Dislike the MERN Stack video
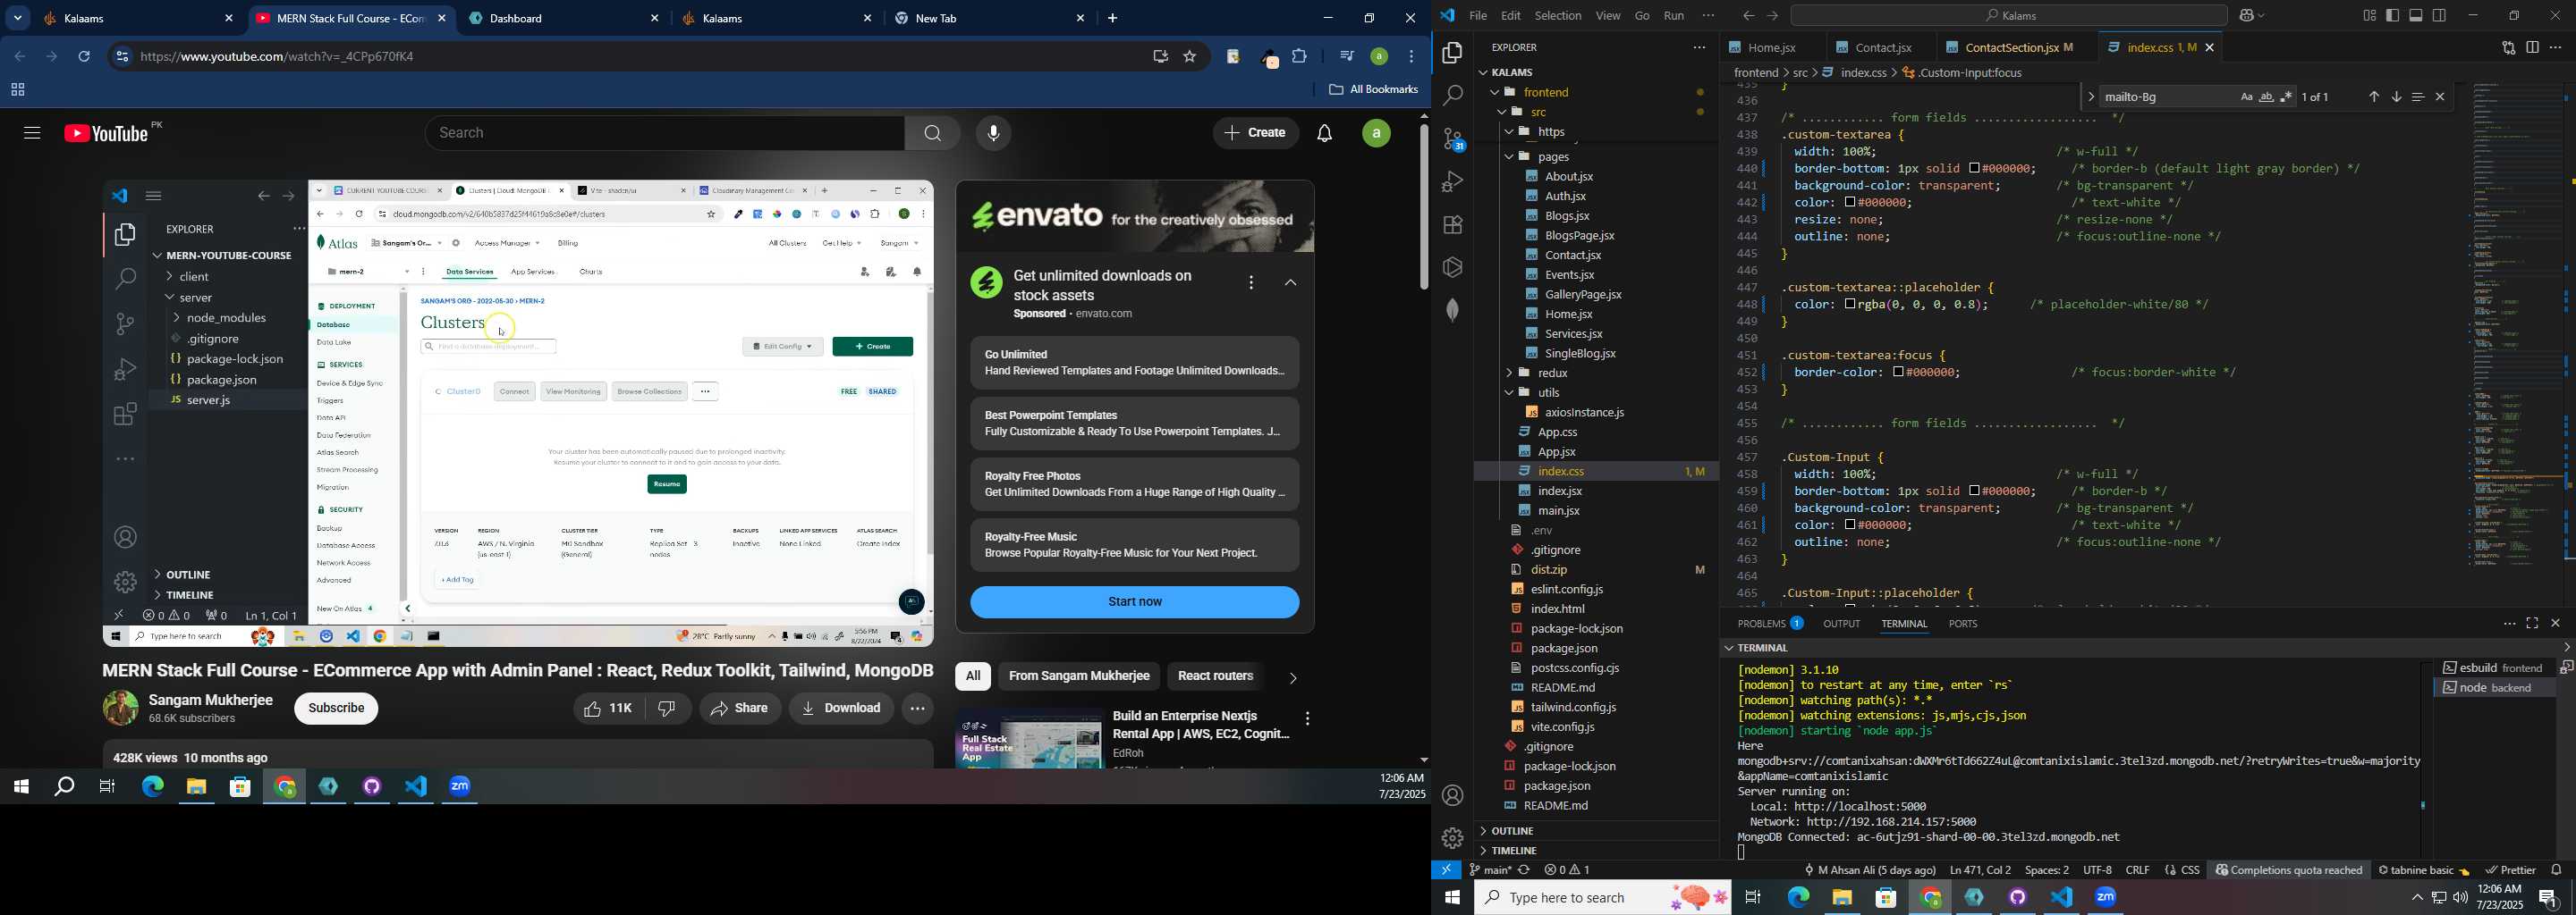Viewport: 2576px width, 915px height. pos(668,709)
